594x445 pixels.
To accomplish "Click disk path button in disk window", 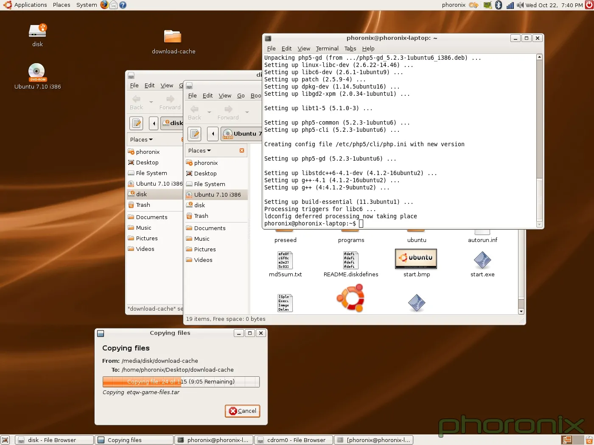I will (172, 123).
